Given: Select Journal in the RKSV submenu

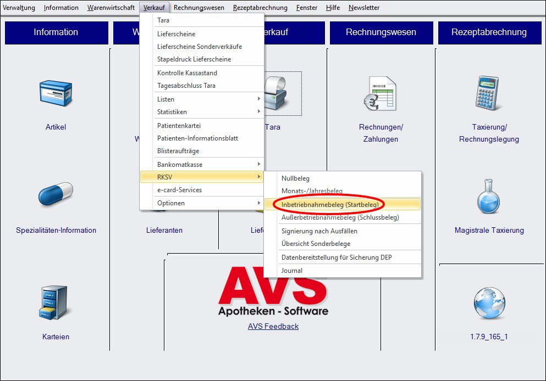Looking at the screenshot, I should tap(291, 271).
